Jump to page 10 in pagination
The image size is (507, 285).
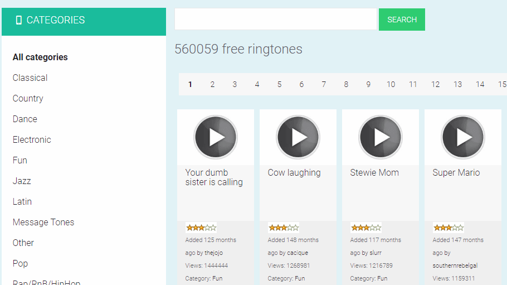point(391,85)
